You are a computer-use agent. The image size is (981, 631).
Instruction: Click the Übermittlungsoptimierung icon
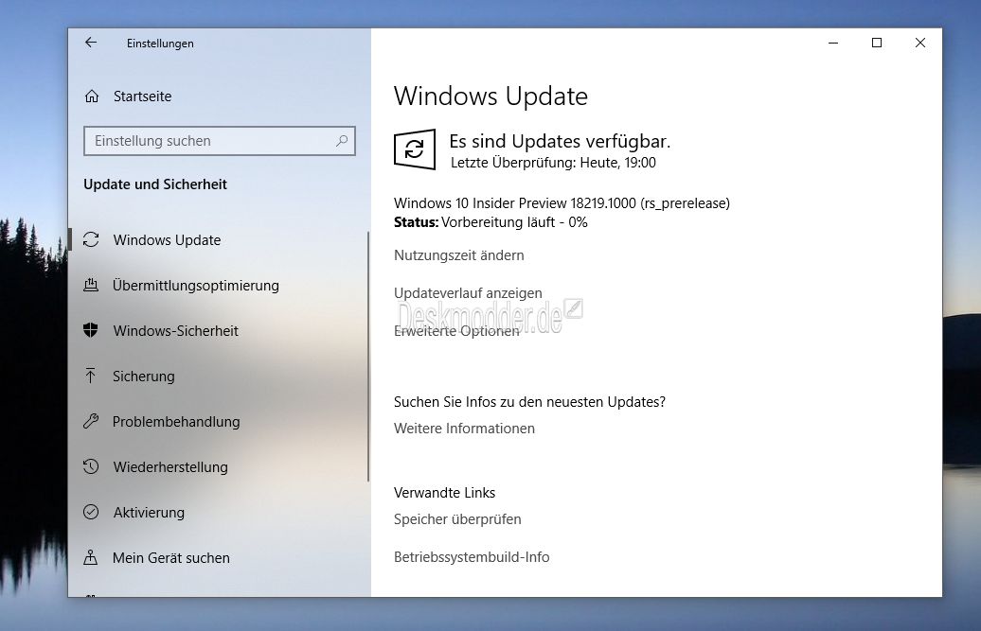(x=91, y=286)
